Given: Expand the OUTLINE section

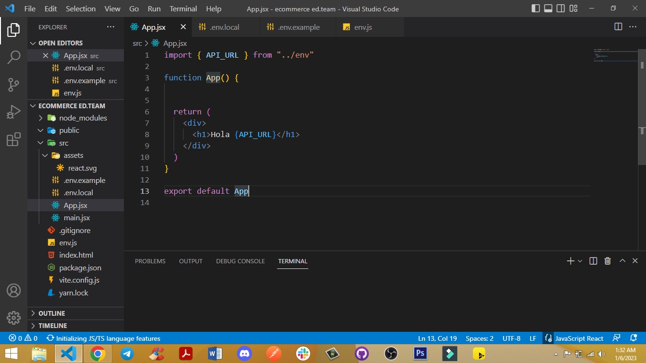Looking at the screenshot, I should coord(52,313).
